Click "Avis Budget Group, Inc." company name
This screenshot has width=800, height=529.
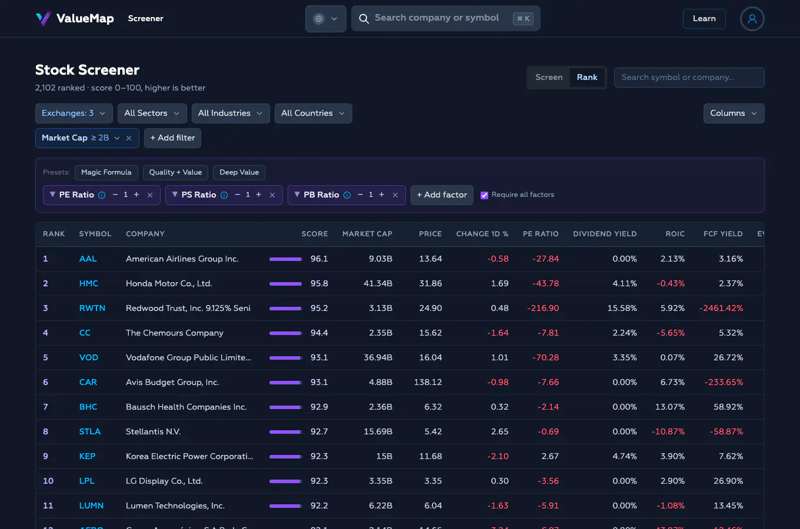172,383
